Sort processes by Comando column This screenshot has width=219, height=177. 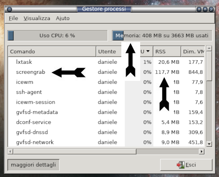[x=52, y=52]
